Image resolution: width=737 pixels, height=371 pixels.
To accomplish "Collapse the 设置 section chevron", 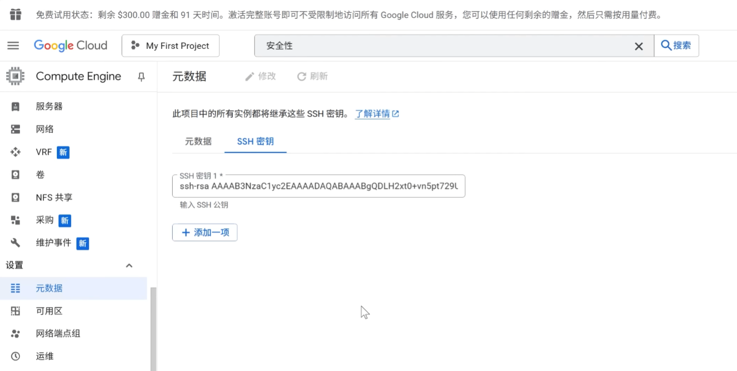I will click(129, 265).
